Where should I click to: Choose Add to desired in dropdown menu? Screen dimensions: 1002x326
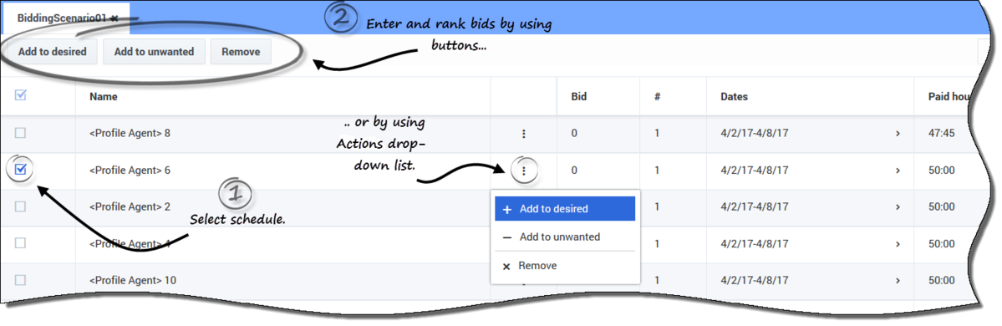click(565, 209)
